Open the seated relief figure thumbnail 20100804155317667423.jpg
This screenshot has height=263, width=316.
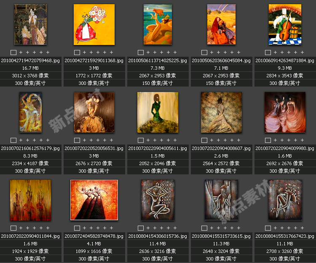click(x=285, y=200)
